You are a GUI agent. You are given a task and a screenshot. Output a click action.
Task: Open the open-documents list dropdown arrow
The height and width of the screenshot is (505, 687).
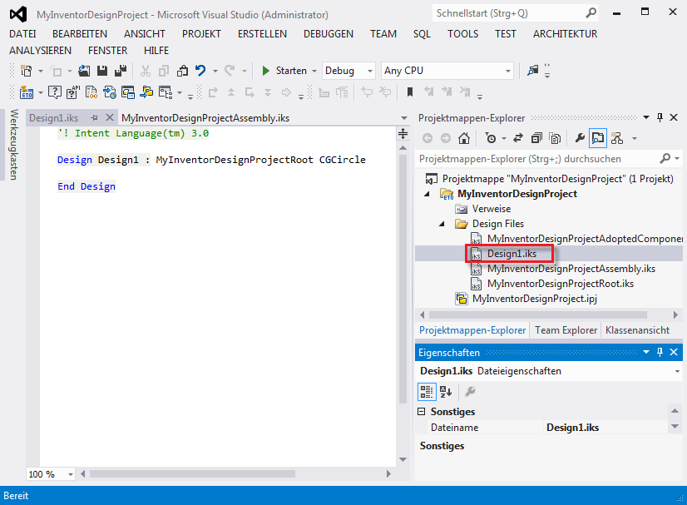pos(404,118)
